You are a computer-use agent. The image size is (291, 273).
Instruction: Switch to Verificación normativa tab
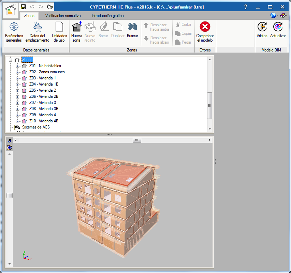pos(63,16)
